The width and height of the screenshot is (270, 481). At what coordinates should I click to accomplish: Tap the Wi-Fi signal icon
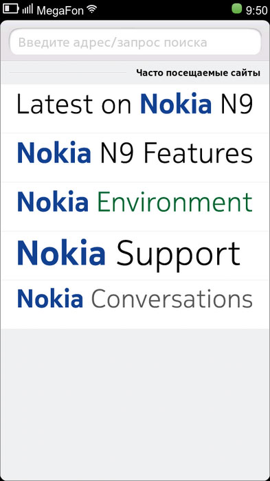tap(91, 10)
